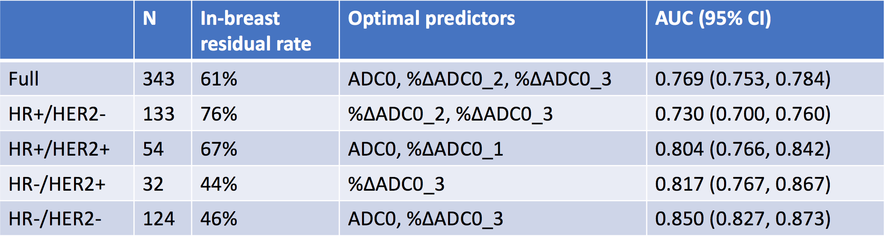Click the 'N' column header

tap(149, 19)
